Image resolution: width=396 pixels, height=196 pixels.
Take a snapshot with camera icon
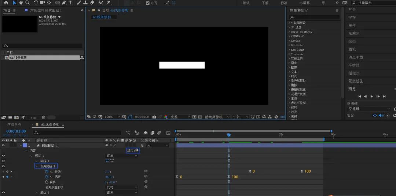[x=154, y=117]
